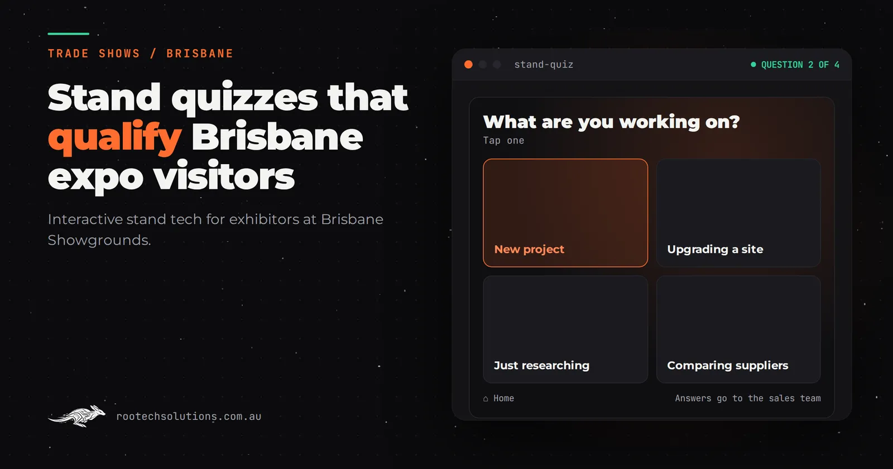Click 'What are you working on?' heading
The width and height of the screenshot is (893, 469).
click(611, 122)
